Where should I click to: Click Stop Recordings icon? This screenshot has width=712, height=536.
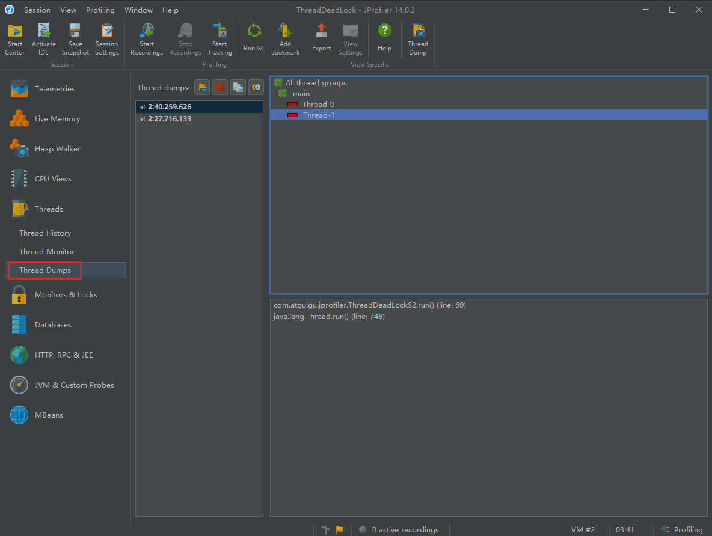click(185, 40)
